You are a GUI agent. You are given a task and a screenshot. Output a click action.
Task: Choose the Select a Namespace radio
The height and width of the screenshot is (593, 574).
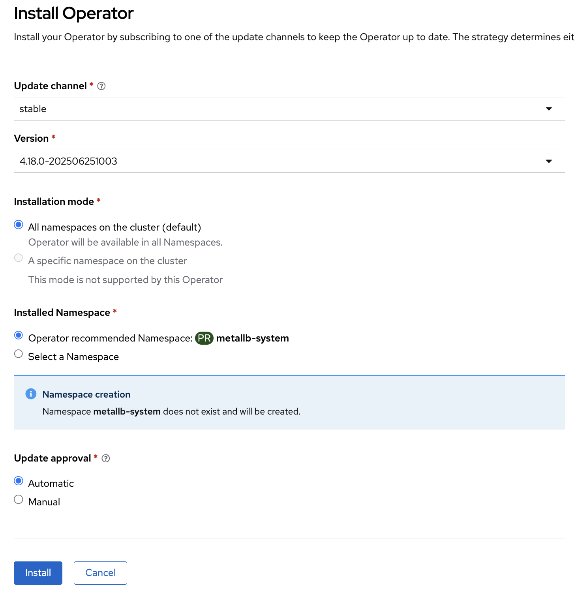[x=19, y=354]
